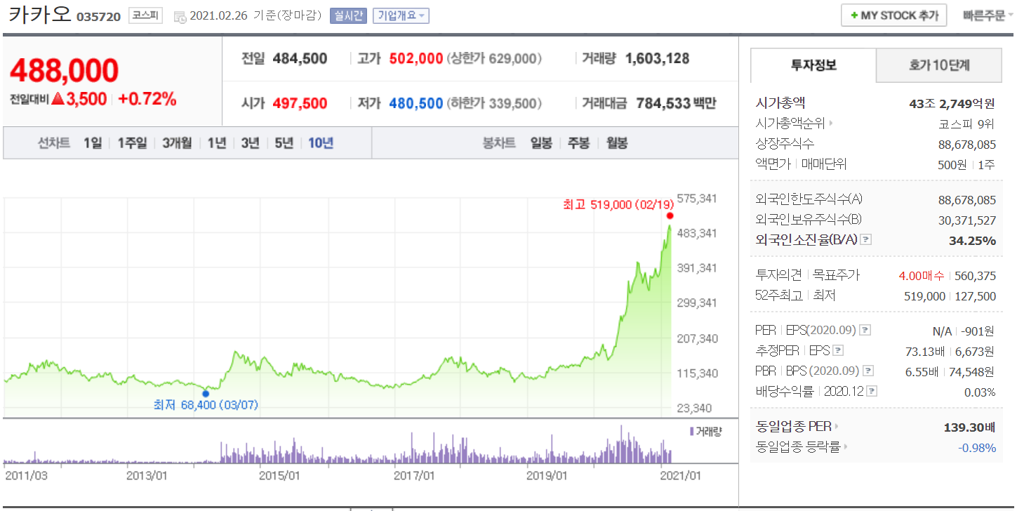This screenshot has height=511, width=1017.
Task: Click the 거래량 value 1,603,128
Action: tap(658, 59)
